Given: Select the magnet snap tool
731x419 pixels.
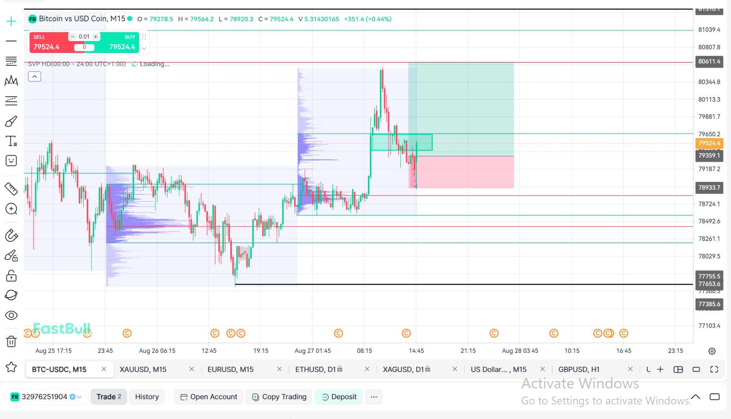Looking at the screenshot, I should click(11, 236).
